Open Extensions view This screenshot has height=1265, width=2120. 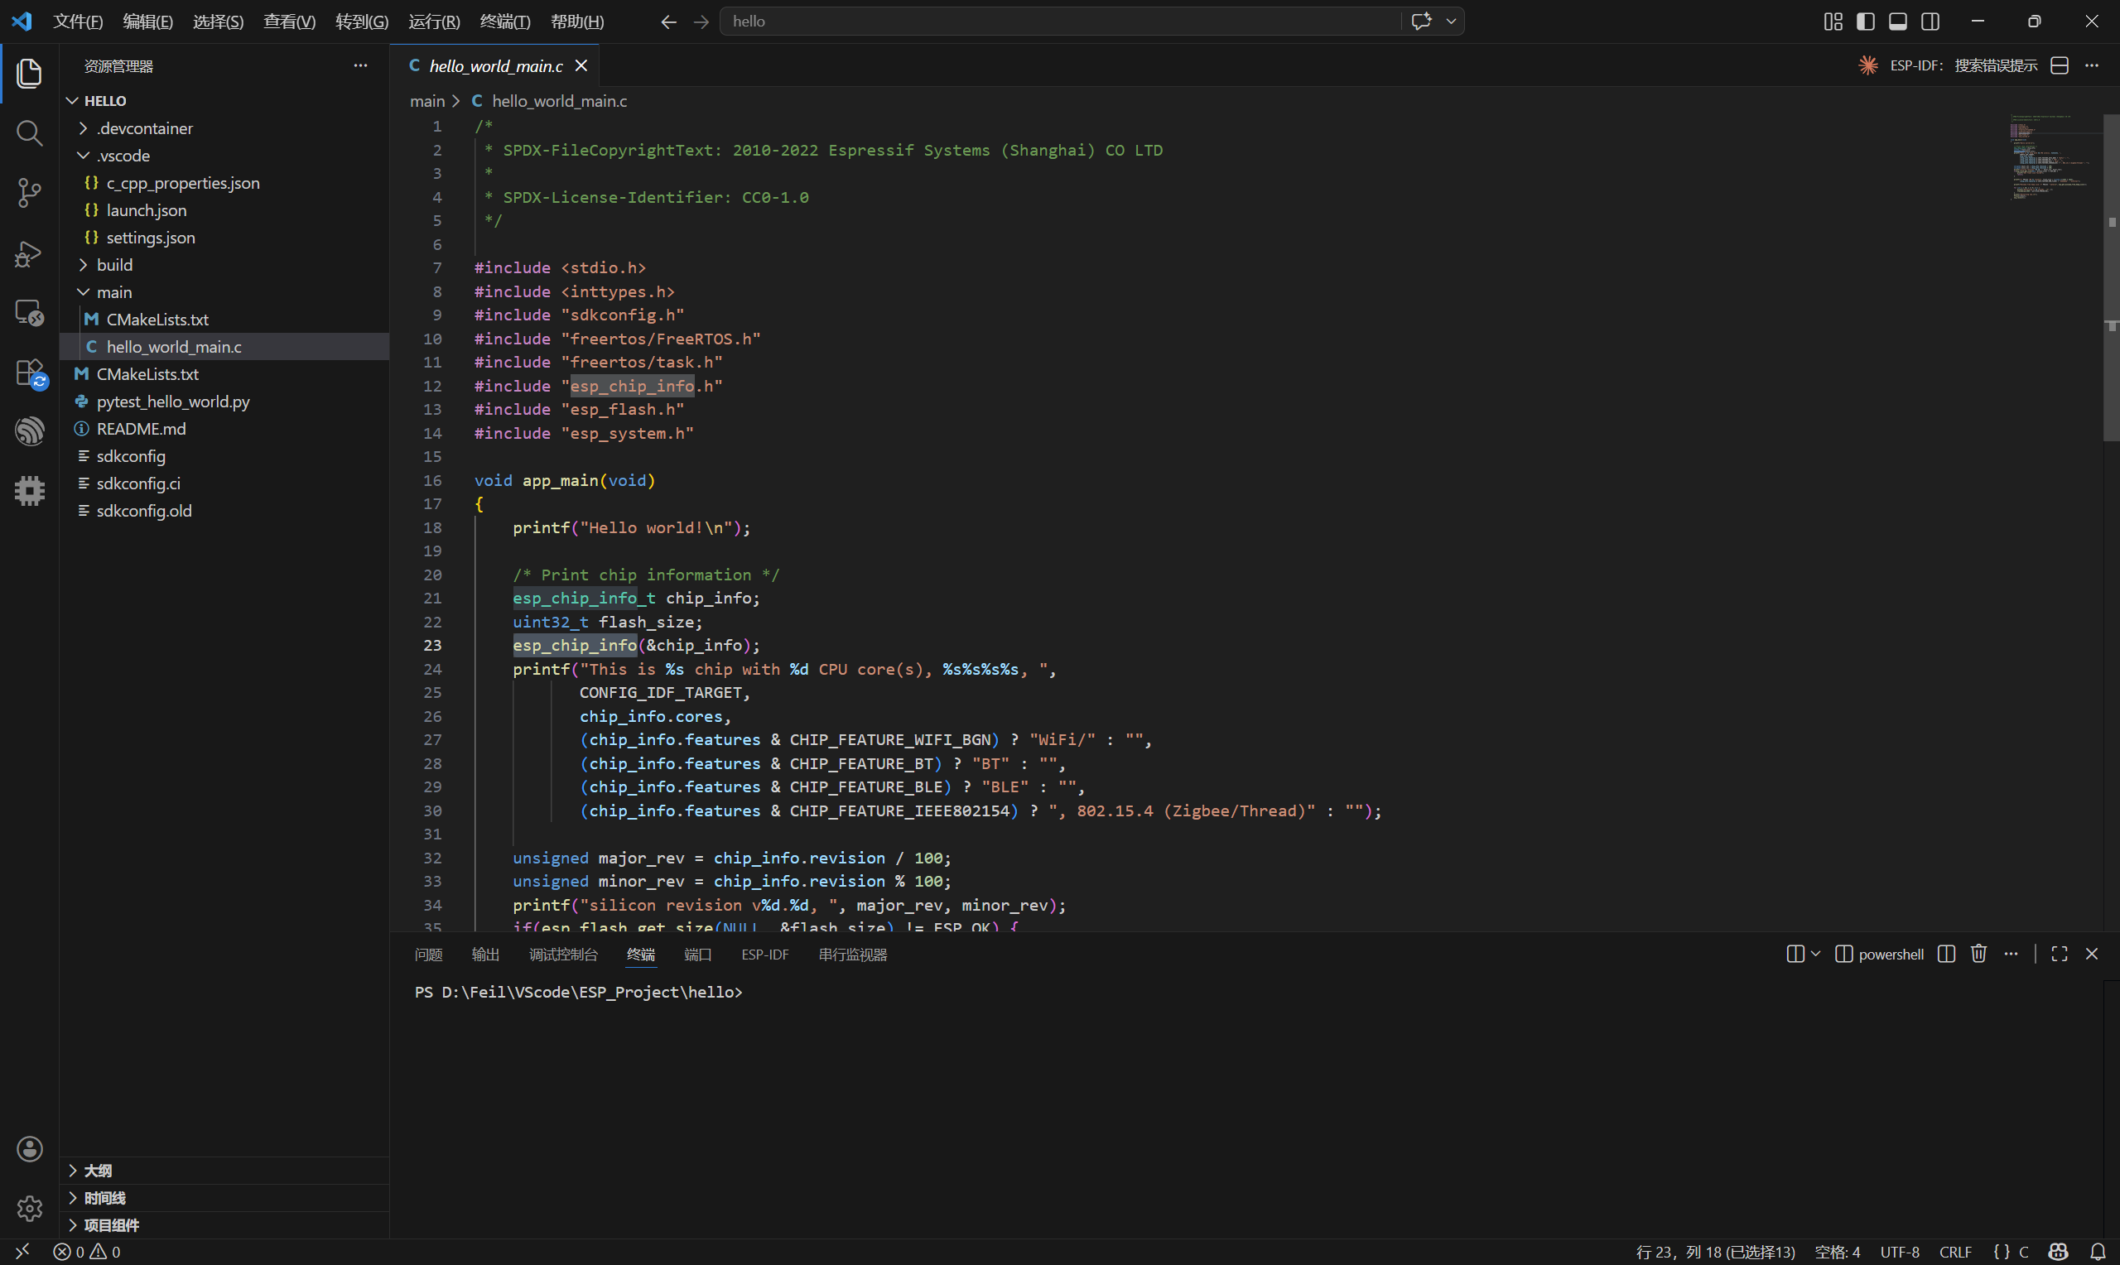(x=29, y=373)
